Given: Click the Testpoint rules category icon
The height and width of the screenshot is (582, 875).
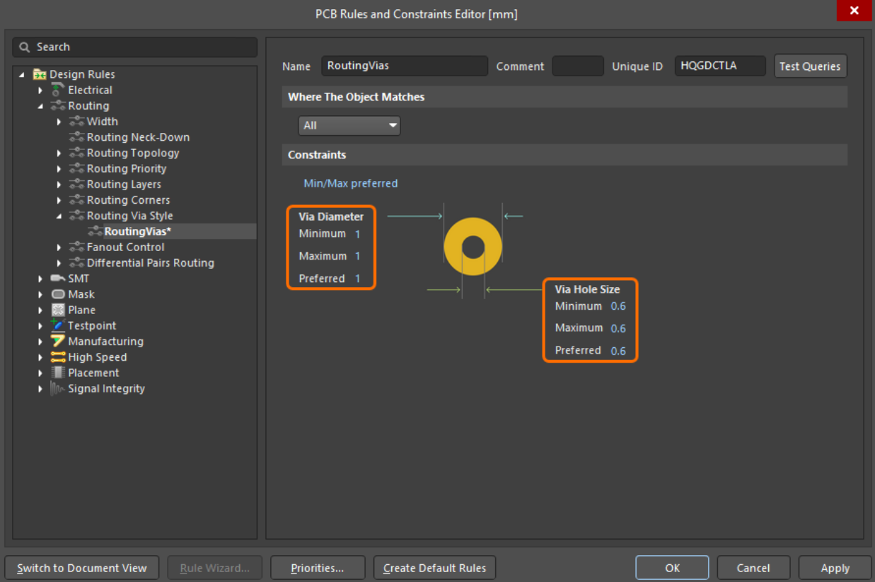Looking at the screenshot, I should (57, 325).
